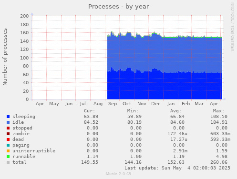237x179 pixels.
Task: Click the zombie legend color swatch
Action: (x=8, y=134)
